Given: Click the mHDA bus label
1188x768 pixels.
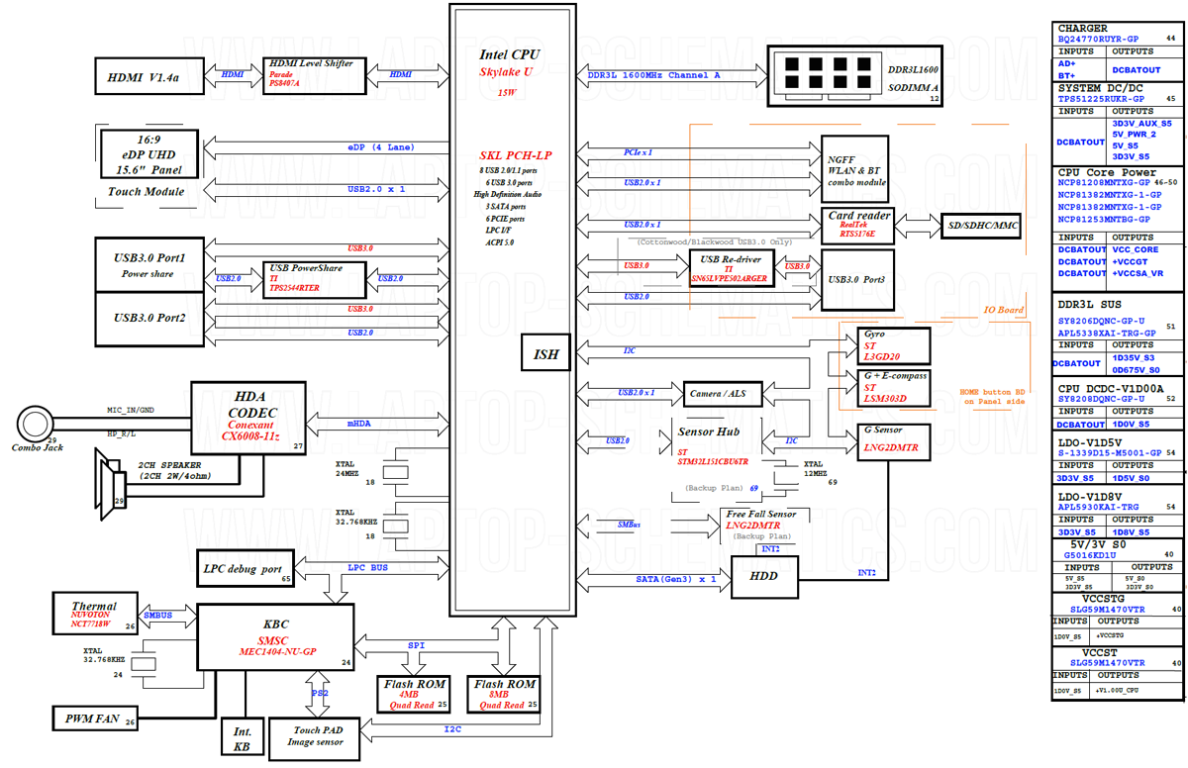Looking at the screenshot, I should tap(357, 424).
